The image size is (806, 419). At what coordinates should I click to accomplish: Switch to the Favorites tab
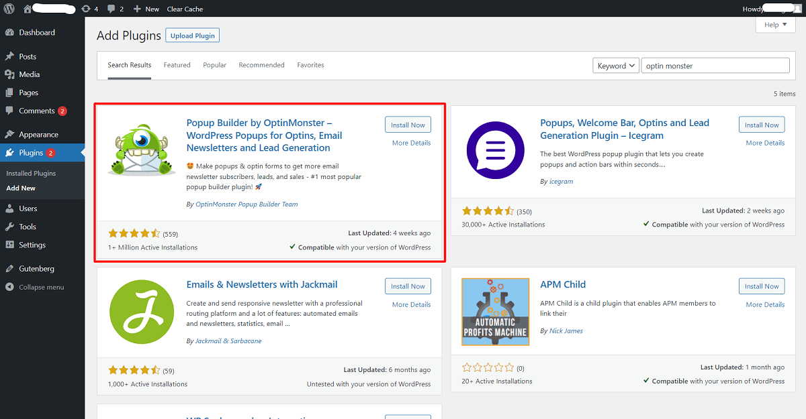click(x=311, y=65)
